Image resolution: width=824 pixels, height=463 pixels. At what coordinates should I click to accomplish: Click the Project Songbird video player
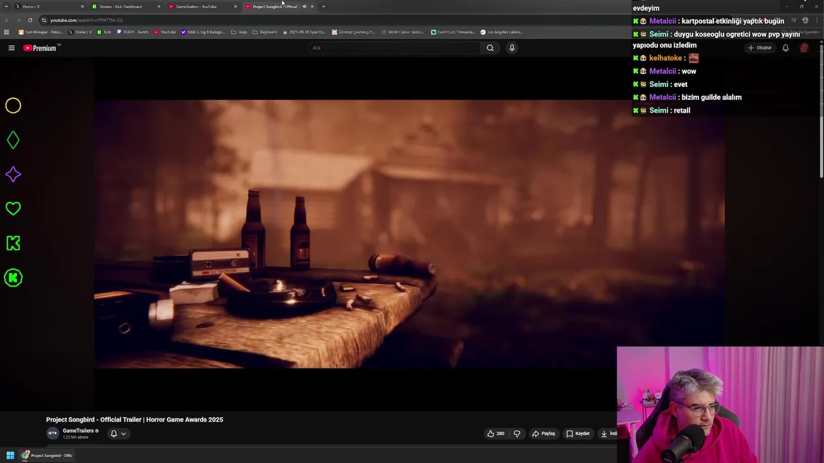(x=409, y=233)
